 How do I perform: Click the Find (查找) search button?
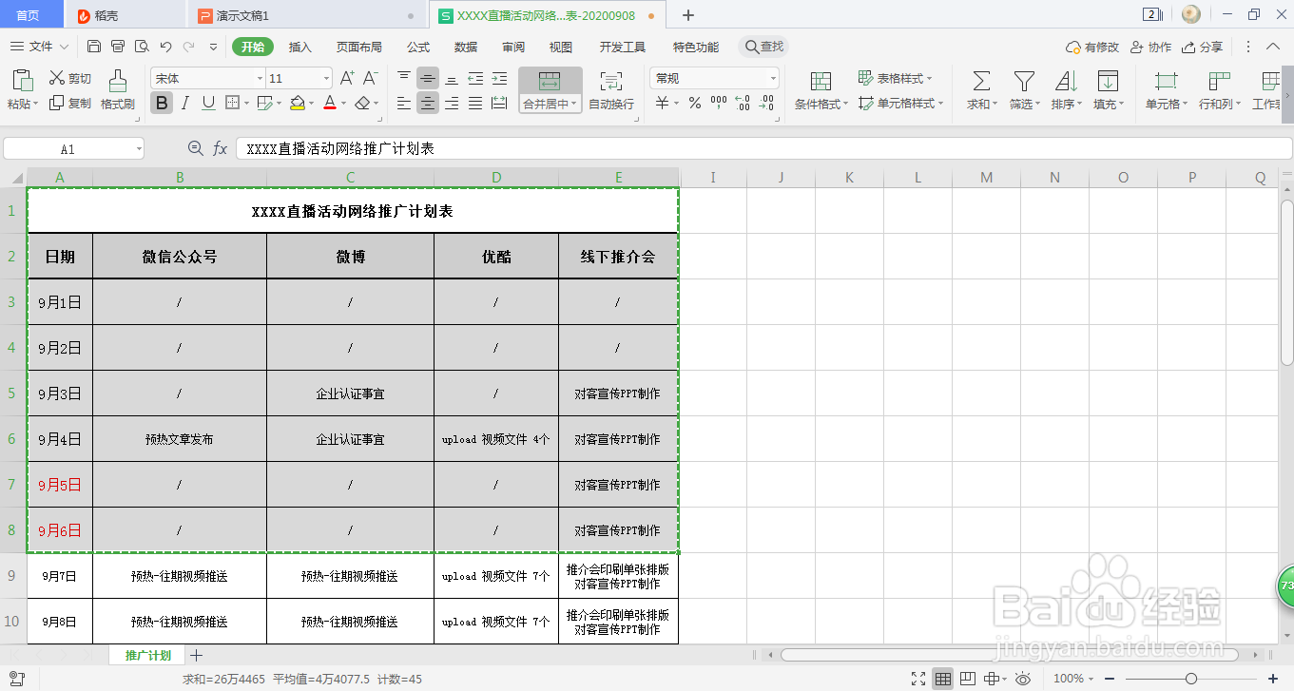tap(764, 47)
